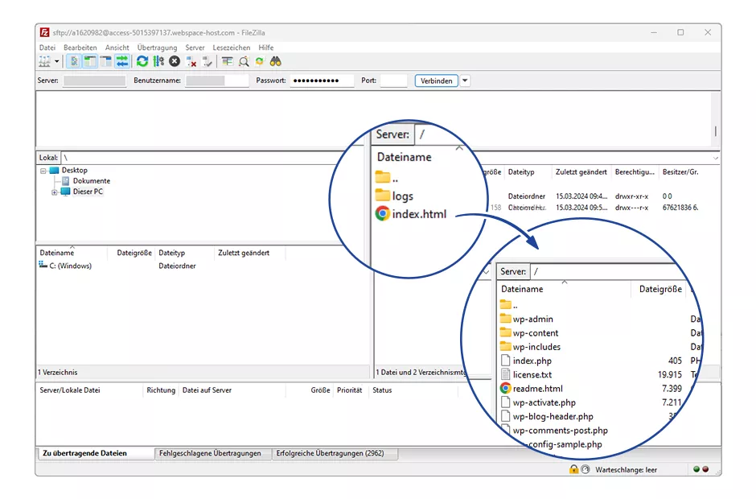Screen dimensions: 756x499
Task: Sort remote files by Besitzer/Gruppe column
Action: pyautogui.click(x=680, y=171)
